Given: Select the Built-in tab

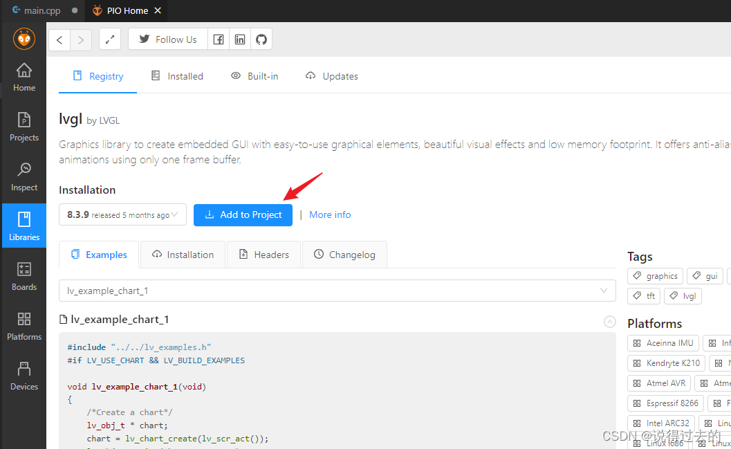Looking at the screenshot, I should click(255, 77).
